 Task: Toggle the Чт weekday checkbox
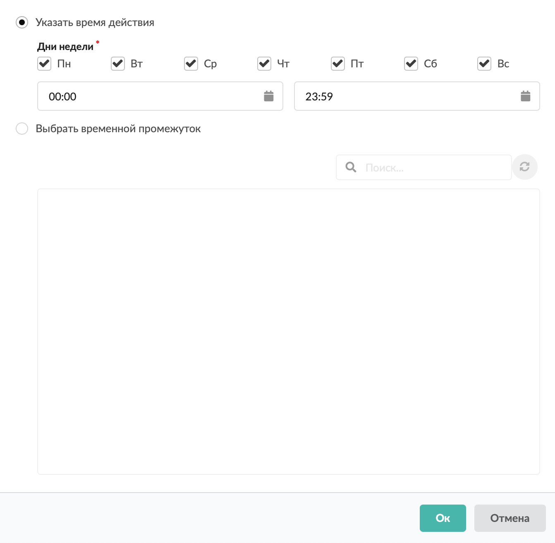click(264, 64)
